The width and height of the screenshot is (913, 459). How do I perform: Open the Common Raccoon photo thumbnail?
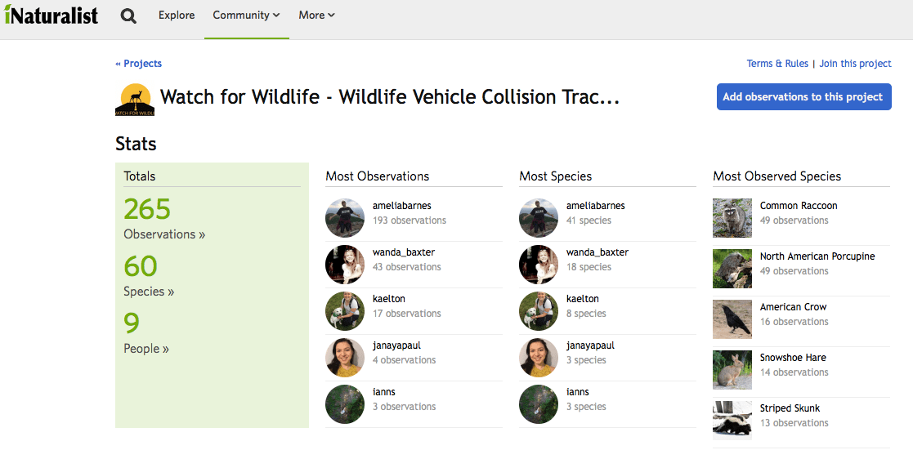point(732,218)
